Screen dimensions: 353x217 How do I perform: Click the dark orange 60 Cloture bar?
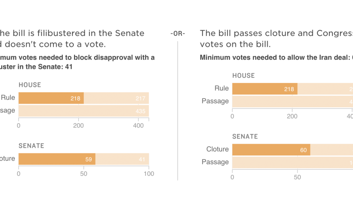[x=271, y=150]
